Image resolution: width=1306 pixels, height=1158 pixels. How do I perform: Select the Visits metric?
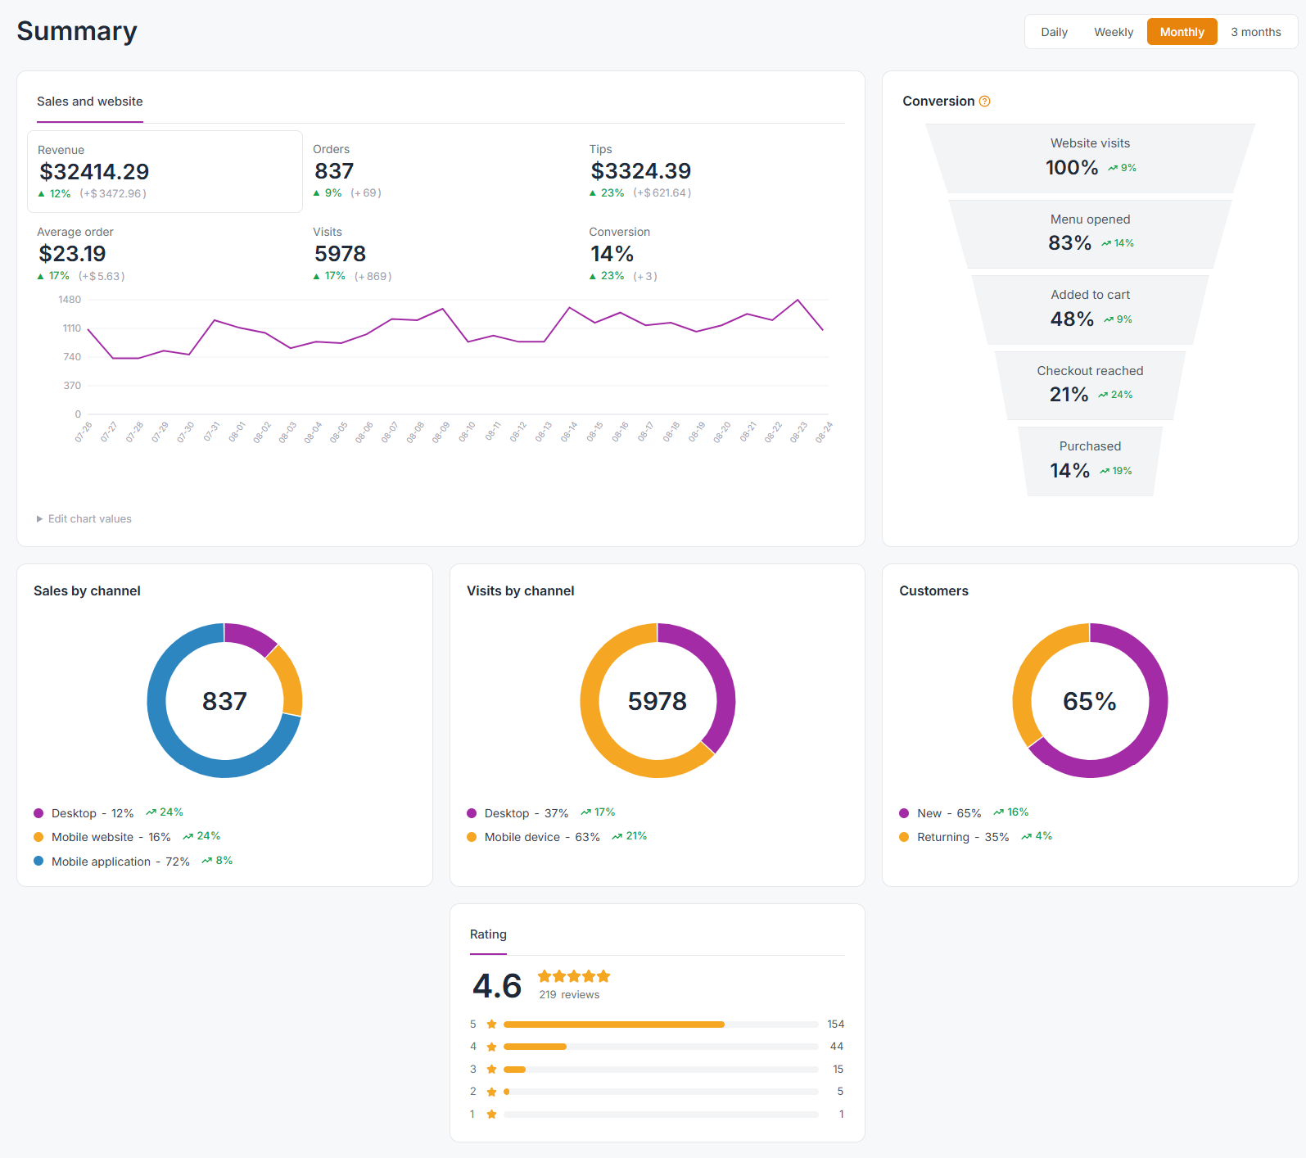coord(441,254)
